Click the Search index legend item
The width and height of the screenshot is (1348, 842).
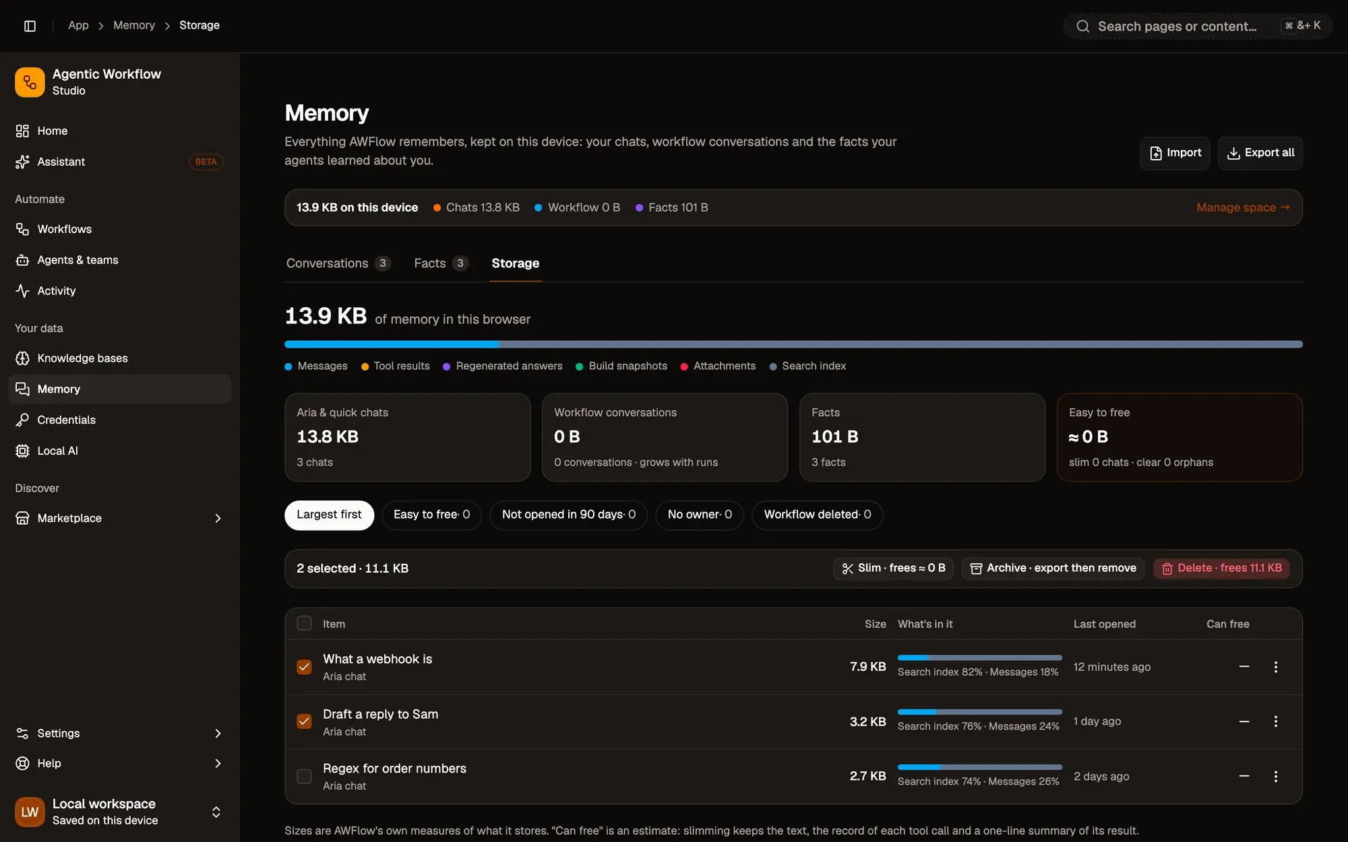pyautogui.click(x=807, y=366)
